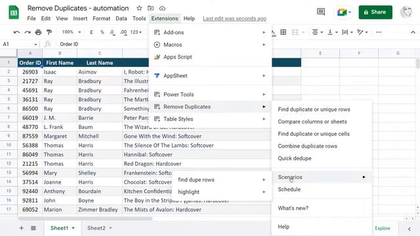Viewport: 420px width, 236px height.
Task: Open the all sheets list
Action: click(x=33, y=228)
